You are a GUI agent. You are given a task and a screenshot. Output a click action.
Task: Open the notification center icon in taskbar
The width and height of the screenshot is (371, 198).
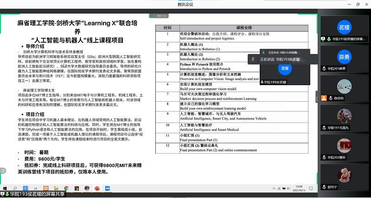[x=311, y=189]
